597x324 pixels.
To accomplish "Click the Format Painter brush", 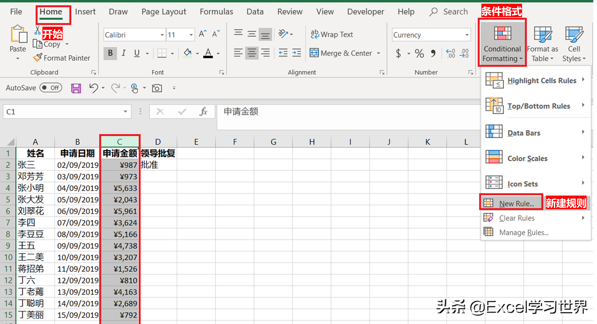I will pyautogui.click(x=38, y=58).
